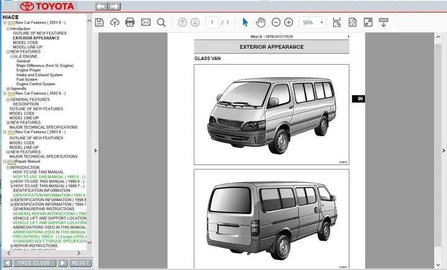The image size is (447, 270).
Task: Collapse the 5L-E ENGINE node
Action: [12, 57]
